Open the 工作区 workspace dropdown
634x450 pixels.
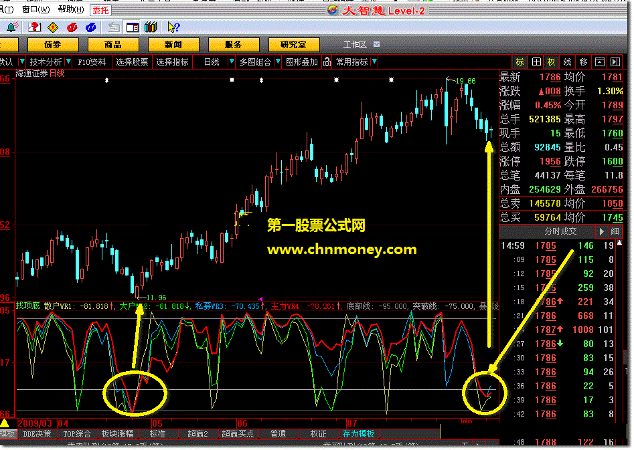[376, 44]
